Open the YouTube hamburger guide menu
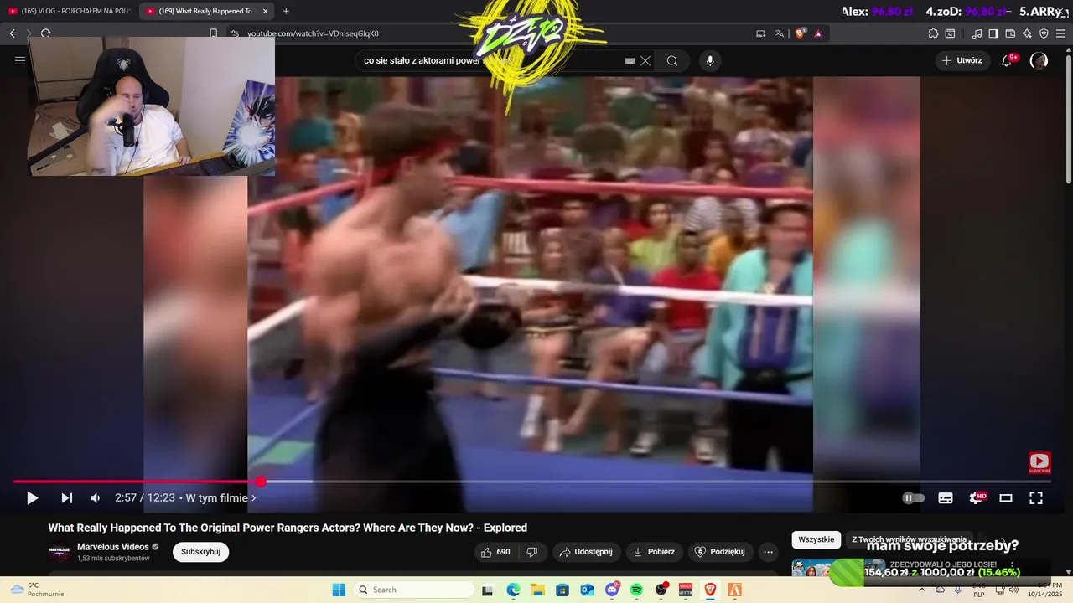1073x603 pixels. (x=20, y=60)
